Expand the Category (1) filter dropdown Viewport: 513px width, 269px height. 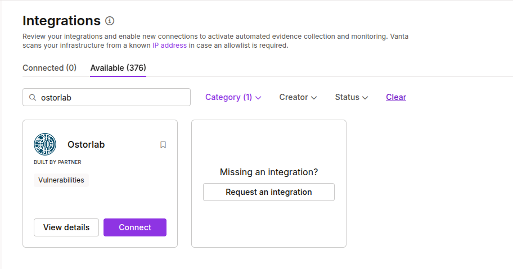coord(233,97)
